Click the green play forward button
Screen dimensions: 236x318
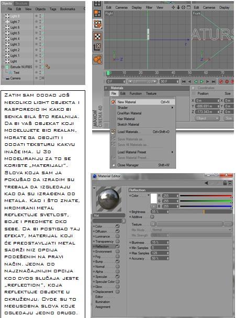[x=201, y=81]
